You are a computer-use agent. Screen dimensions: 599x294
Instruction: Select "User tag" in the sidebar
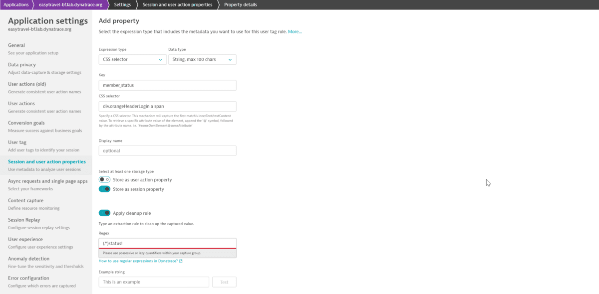pyautogui.click(x=16, y=142)
